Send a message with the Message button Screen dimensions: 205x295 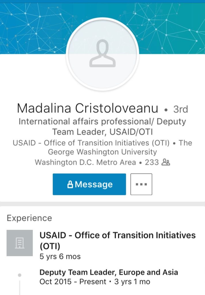[89, 184]
